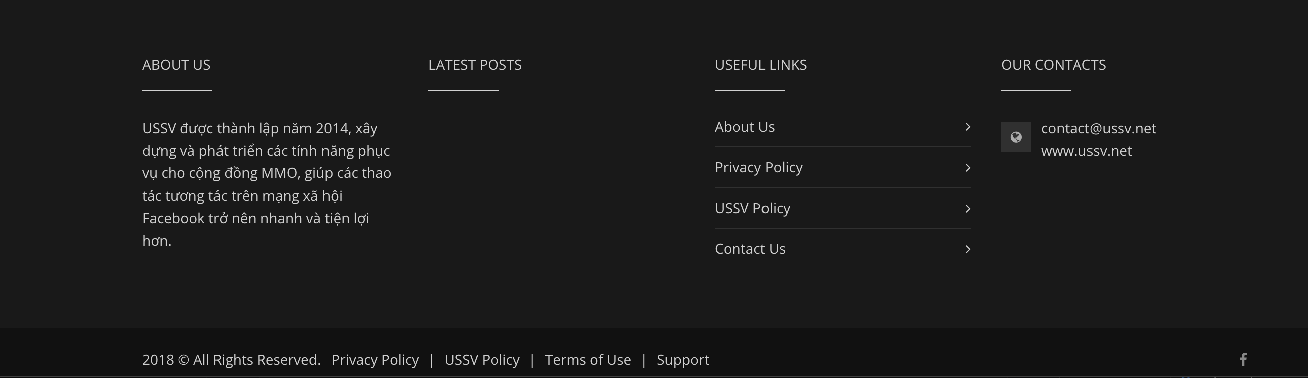
Task: Visit the www.ussv.net website link
Action: click(1086, 151)
